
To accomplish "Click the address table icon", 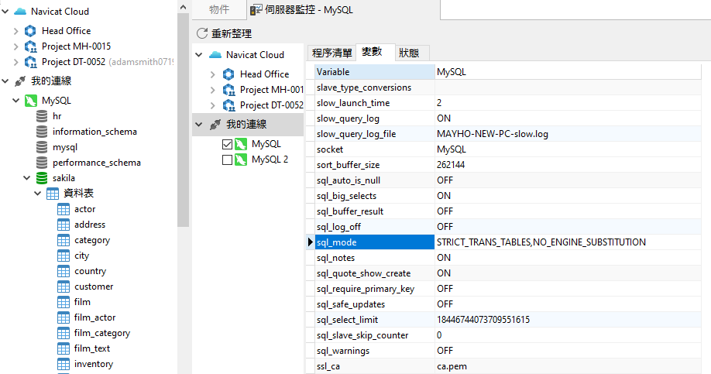I will pyautogui.click(x=64, y=225).
